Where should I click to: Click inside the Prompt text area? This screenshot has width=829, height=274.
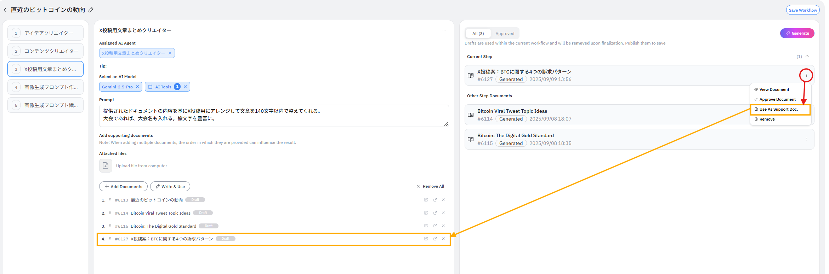(273, 115)
